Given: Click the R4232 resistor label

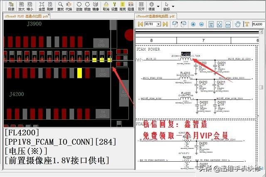Looking at the screenshot, I should [187, 158].
